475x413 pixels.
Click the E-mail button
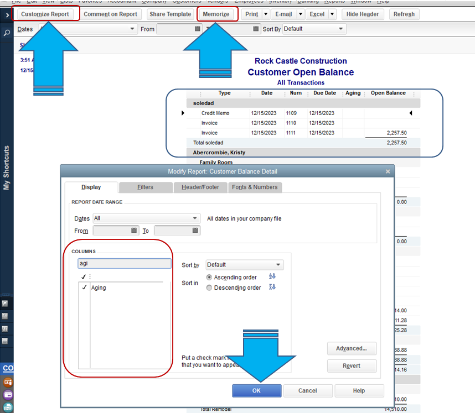coord(283,14)
